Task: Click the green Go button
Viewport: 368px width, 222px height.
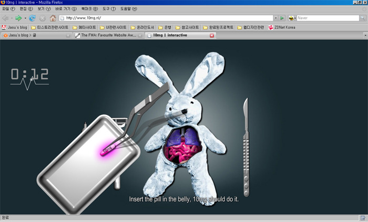Action: coord(282,18)
